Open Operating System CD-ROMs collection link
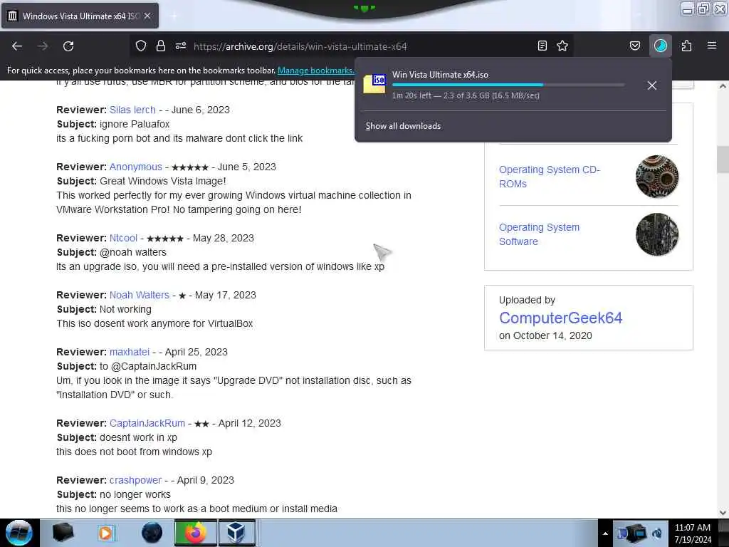Screen dimensions: 729x547 pos(550,177)
